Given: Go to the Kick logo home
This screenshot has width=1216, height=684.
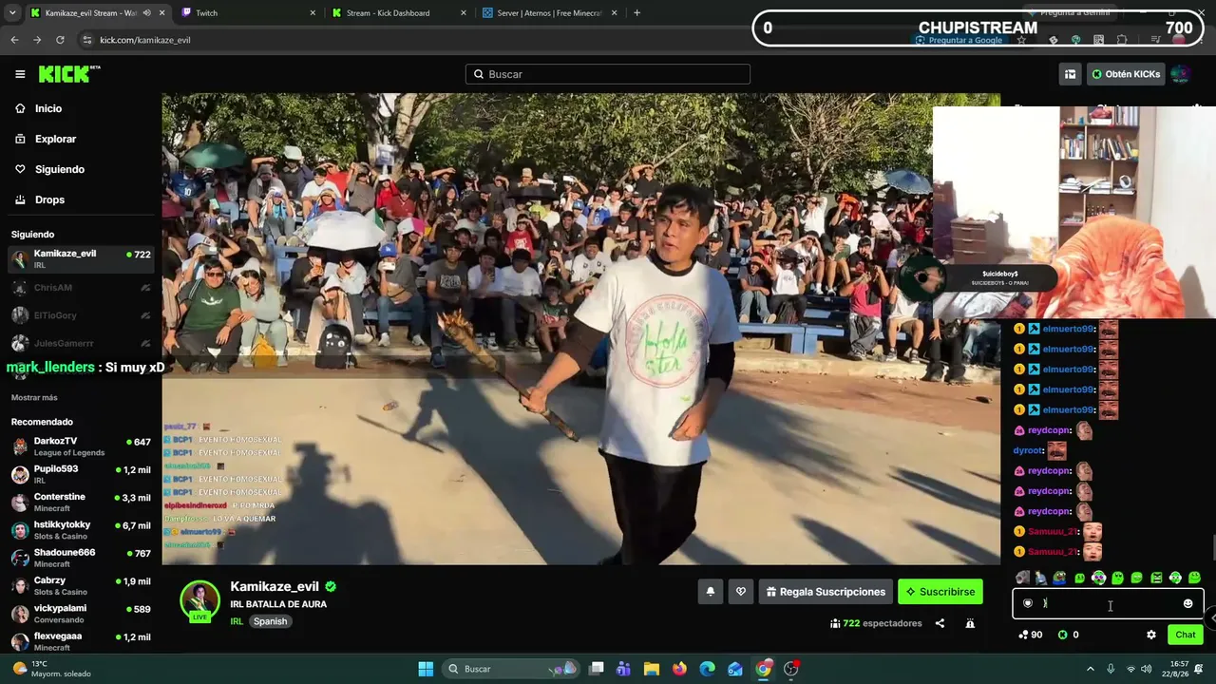Looking at the screenshot, I should [68, 74].
